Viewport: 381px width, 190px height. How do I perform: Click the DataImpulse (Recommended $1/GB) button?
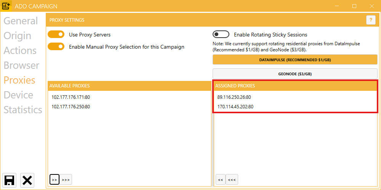(x=295, y=60)
